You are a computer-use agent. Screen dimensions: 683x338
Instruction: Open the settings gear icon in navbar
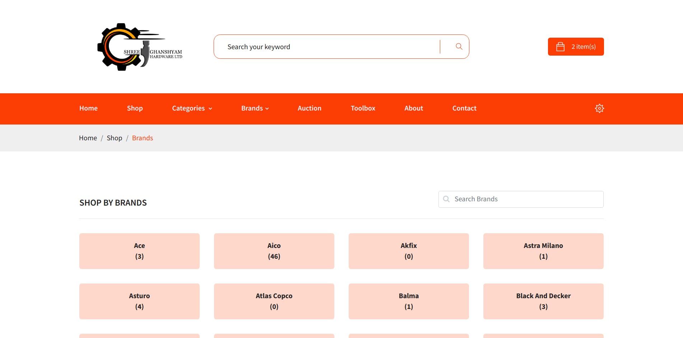[x=599, y=108]
